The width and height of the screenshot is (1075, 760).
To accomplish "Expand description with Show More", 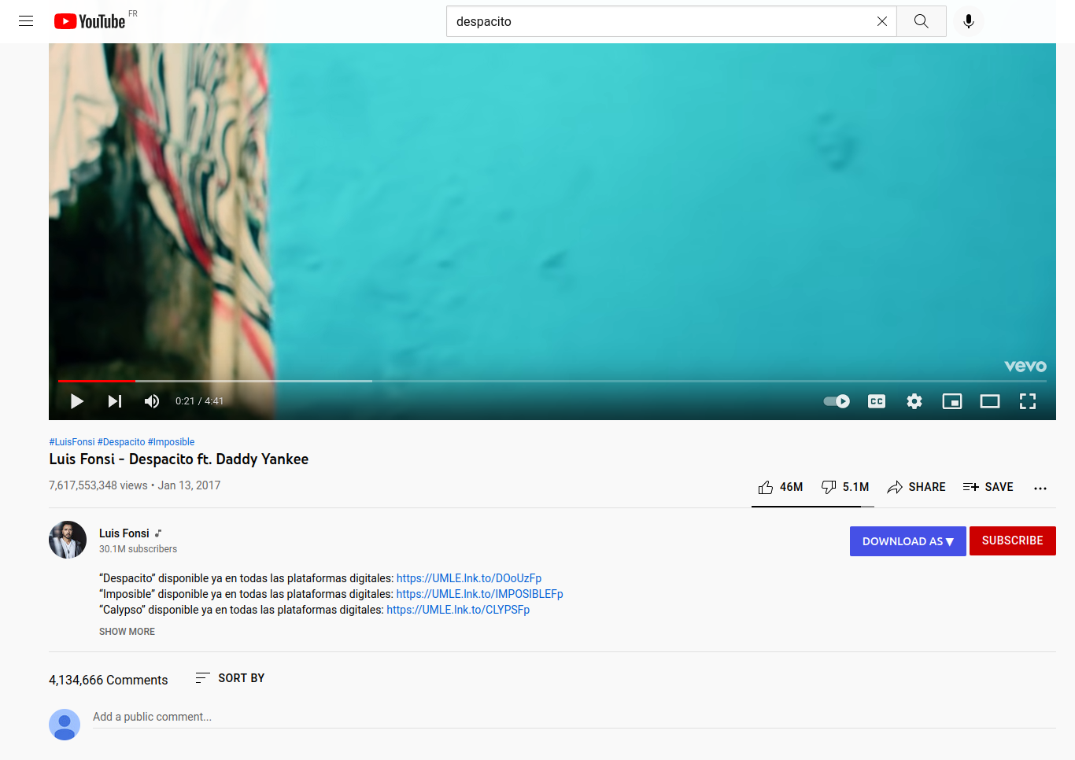I will point(127,632).
